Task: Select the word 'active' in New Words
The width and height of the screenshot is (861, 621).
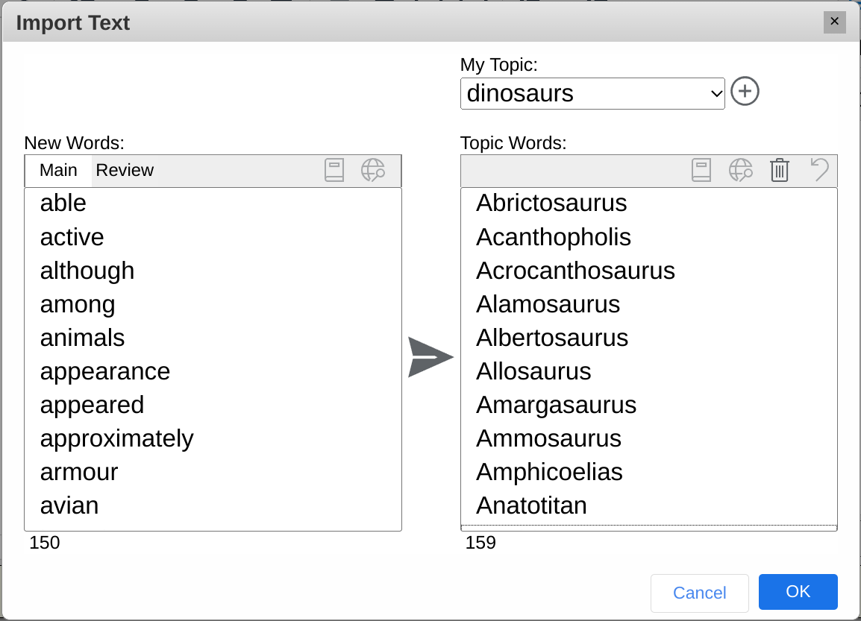Action: 213,237
